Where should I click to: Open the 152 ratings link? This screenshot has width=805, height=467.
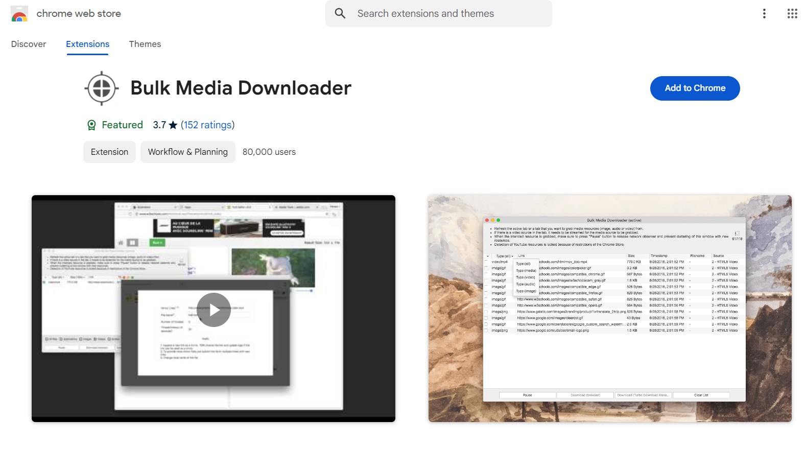click(207, 125)
